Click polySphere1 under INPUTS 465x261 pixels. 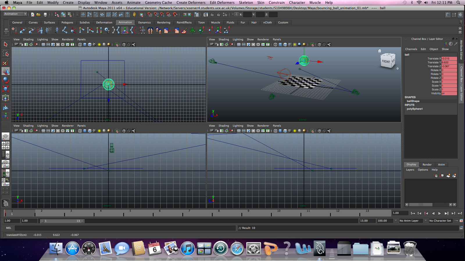point(415,109)
